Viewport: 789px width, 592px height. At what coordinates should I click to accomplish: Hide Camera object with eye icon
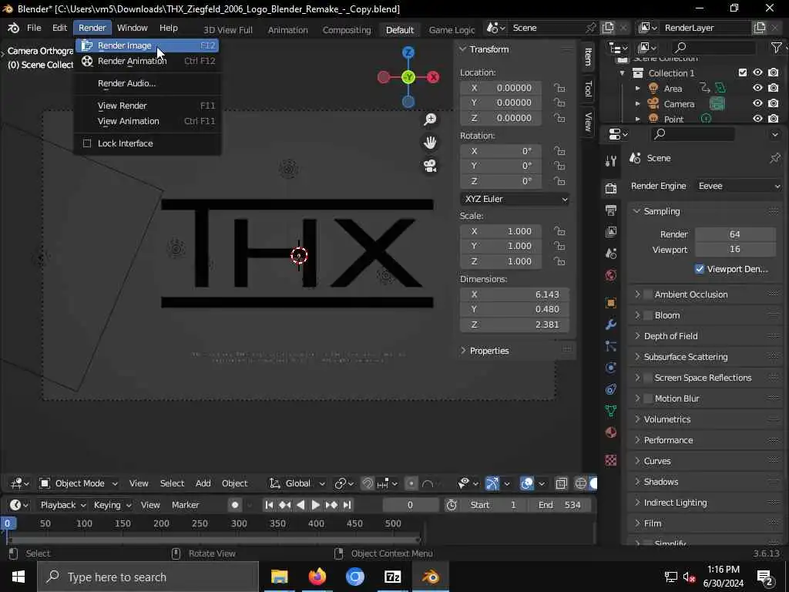tap(757, 104)
